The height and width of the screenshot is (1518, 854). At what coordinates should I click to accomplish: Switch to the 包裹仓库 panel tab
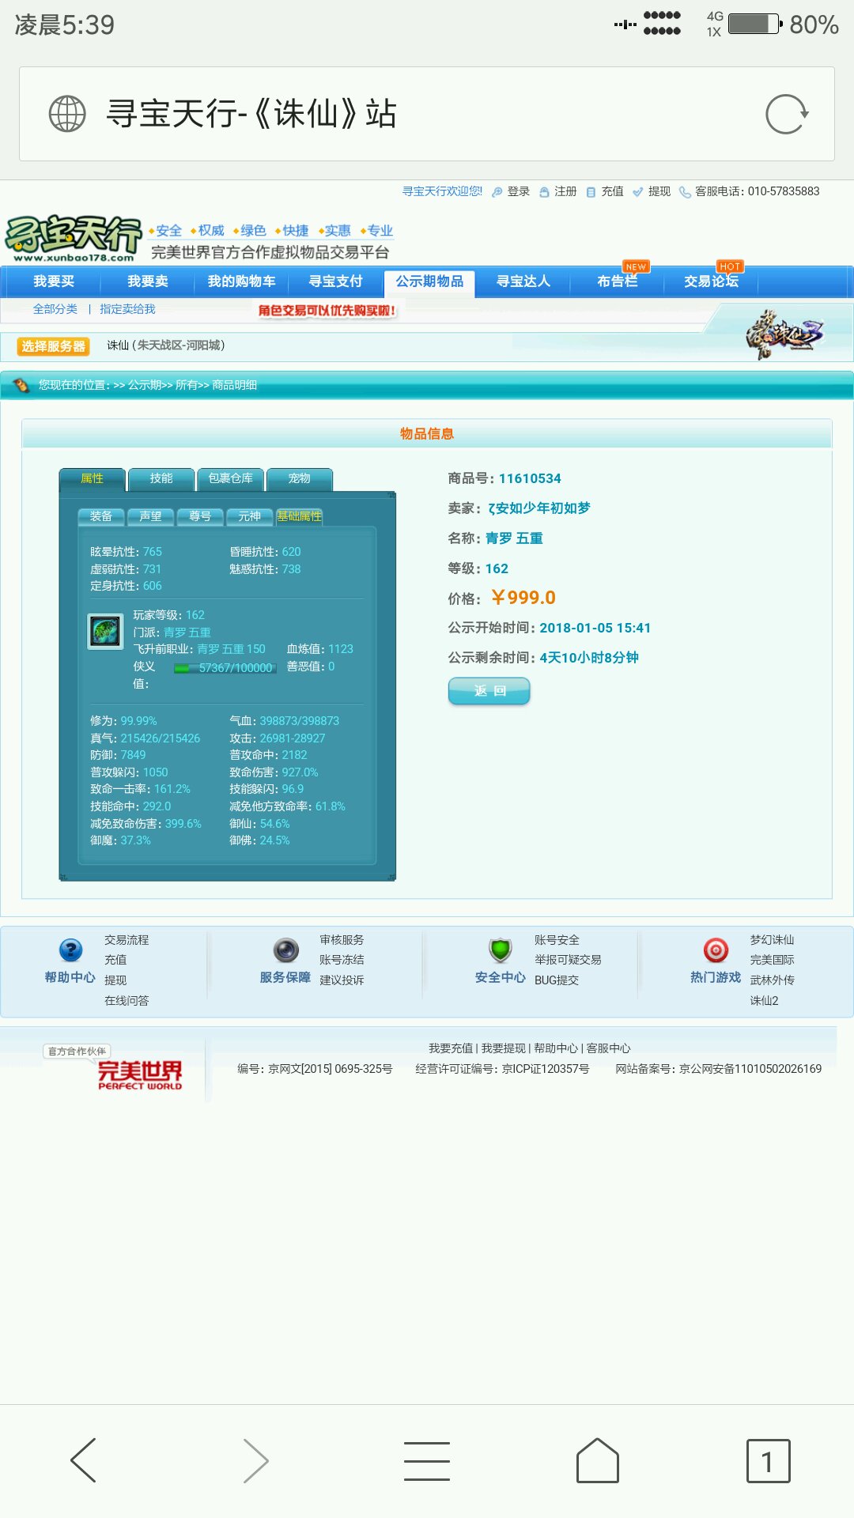pos(230,478)
